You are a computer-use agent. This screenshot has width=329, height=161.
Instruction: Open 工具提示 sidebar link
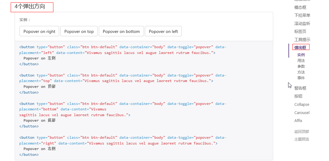[302, 40]
